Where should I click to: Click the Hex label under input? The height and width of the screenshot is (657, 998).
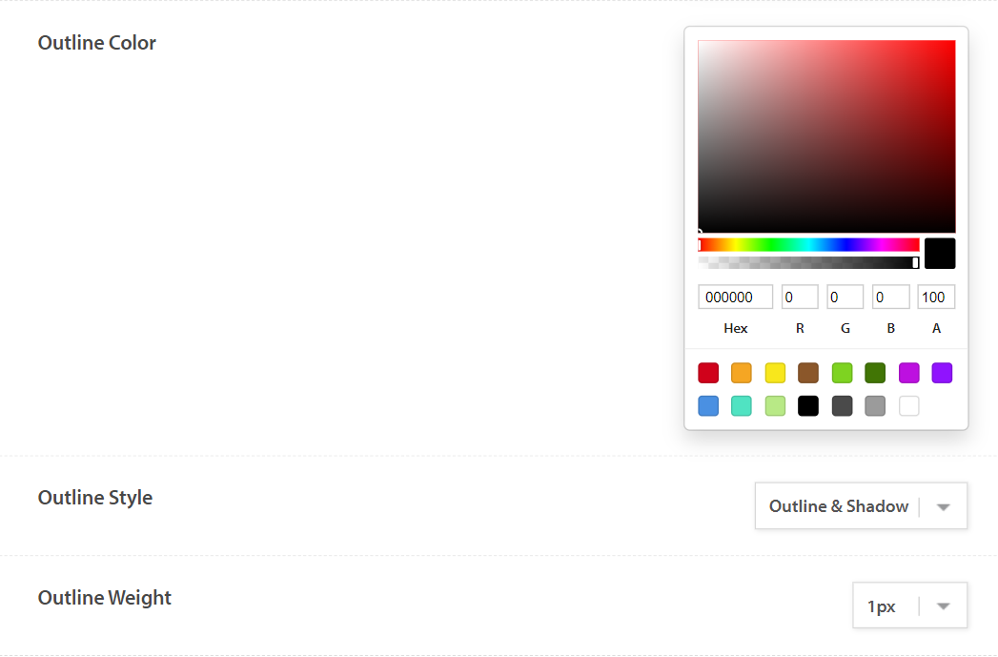(735, 328)
